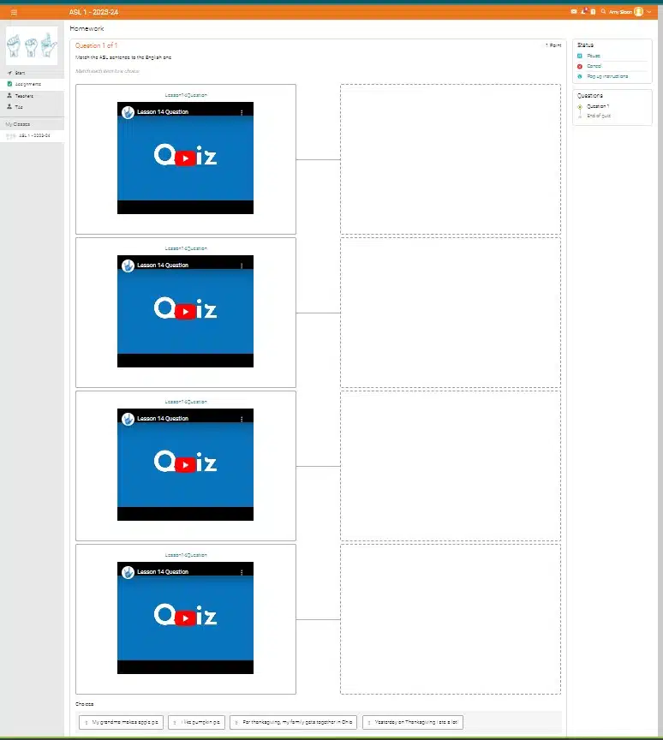Open the clipboard icon in header
663x740 pixels.
point(593,12)
